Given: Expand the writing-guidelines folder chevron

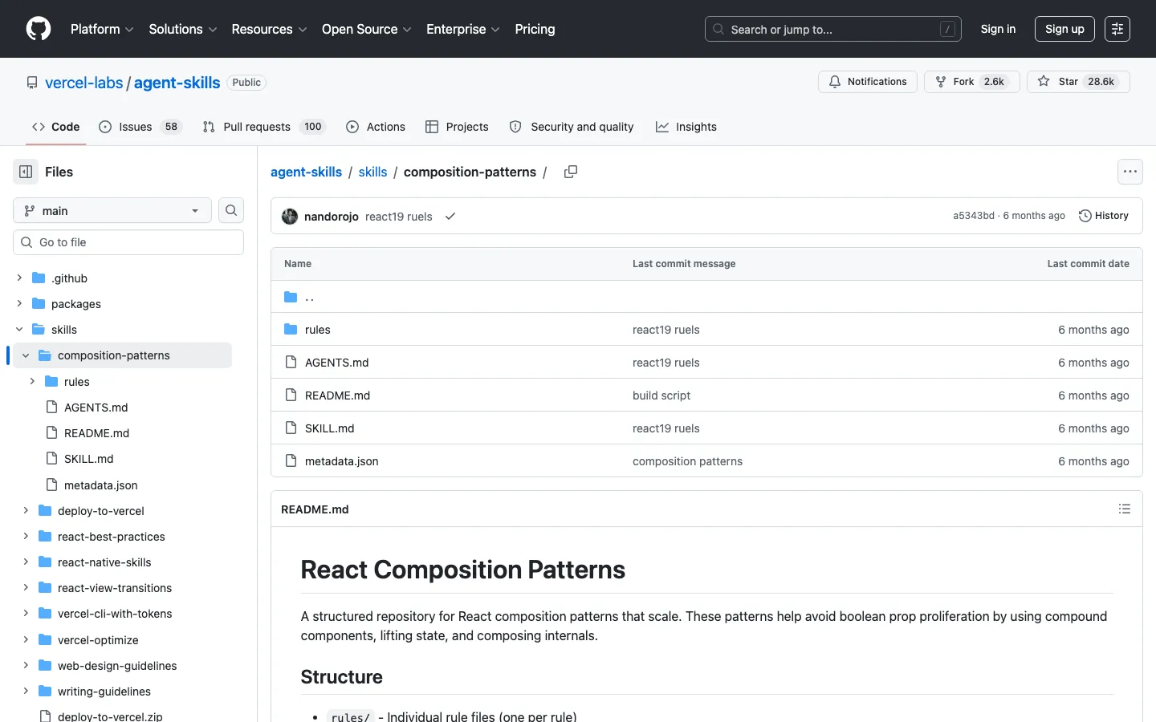Looking at the screenshot, I should point(26,692).
